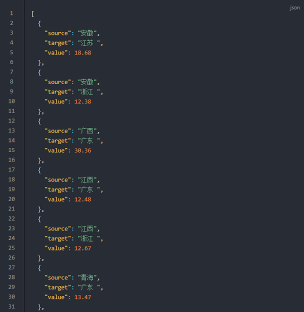Click line number 31 in gutter

point(11,306)
